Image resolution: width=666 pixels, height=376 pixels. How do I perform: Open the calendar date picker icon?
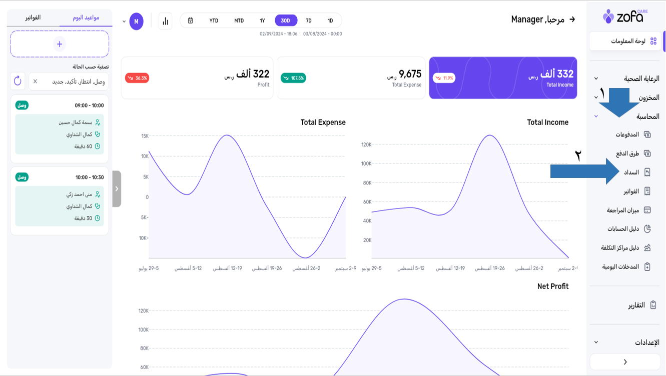point(190,20)
